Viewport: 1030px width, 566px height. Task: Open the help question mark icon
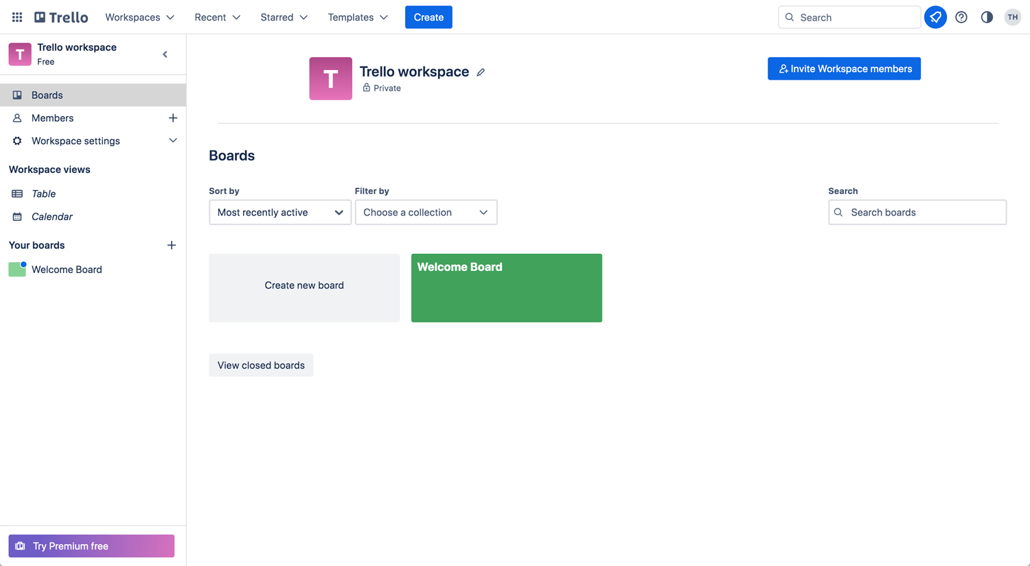tap(961, 17)
